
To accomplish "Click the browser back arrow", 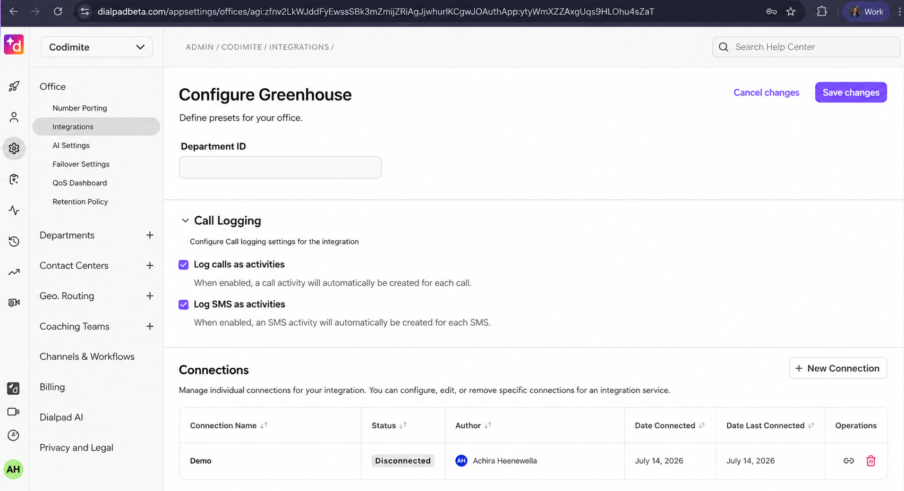I will pos(14,11).
